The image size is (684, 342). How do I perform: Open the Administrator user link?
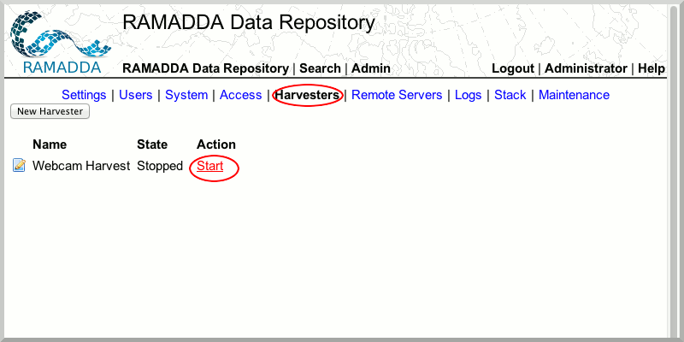[586, 68]
